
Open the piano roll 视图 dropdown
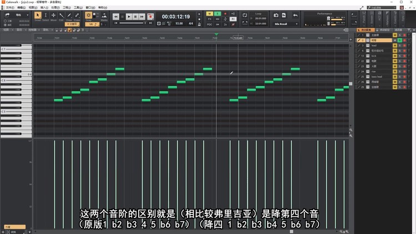pos(8,30)
